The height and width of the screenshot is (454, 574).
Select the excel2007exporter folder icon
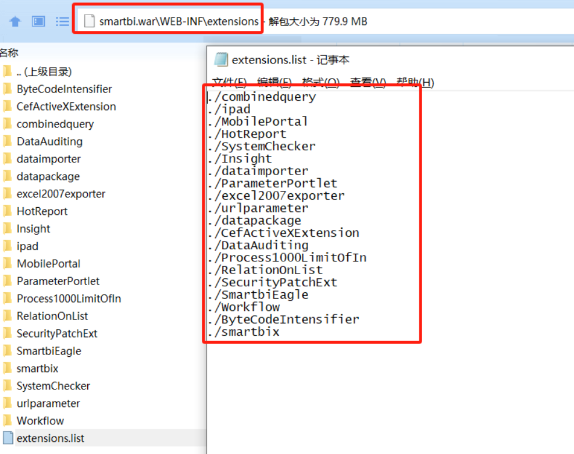(x=6, y=193)
